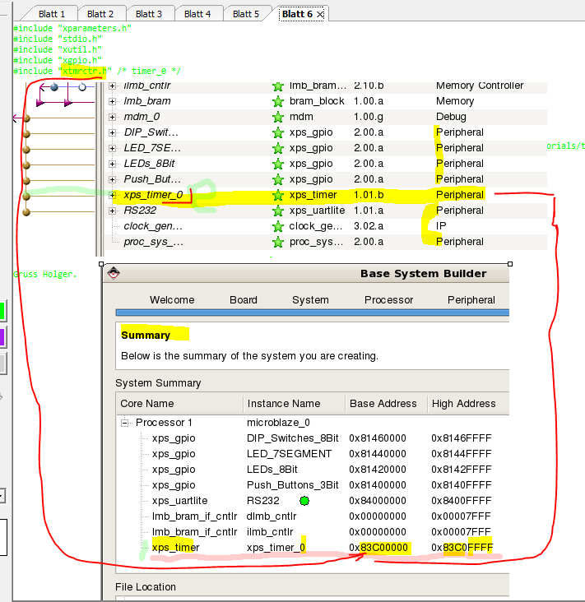Click the bus connection dot for mdm_0
Image resolution: width=585 pixels, height=602 pixels.
(x=26, y=118)
